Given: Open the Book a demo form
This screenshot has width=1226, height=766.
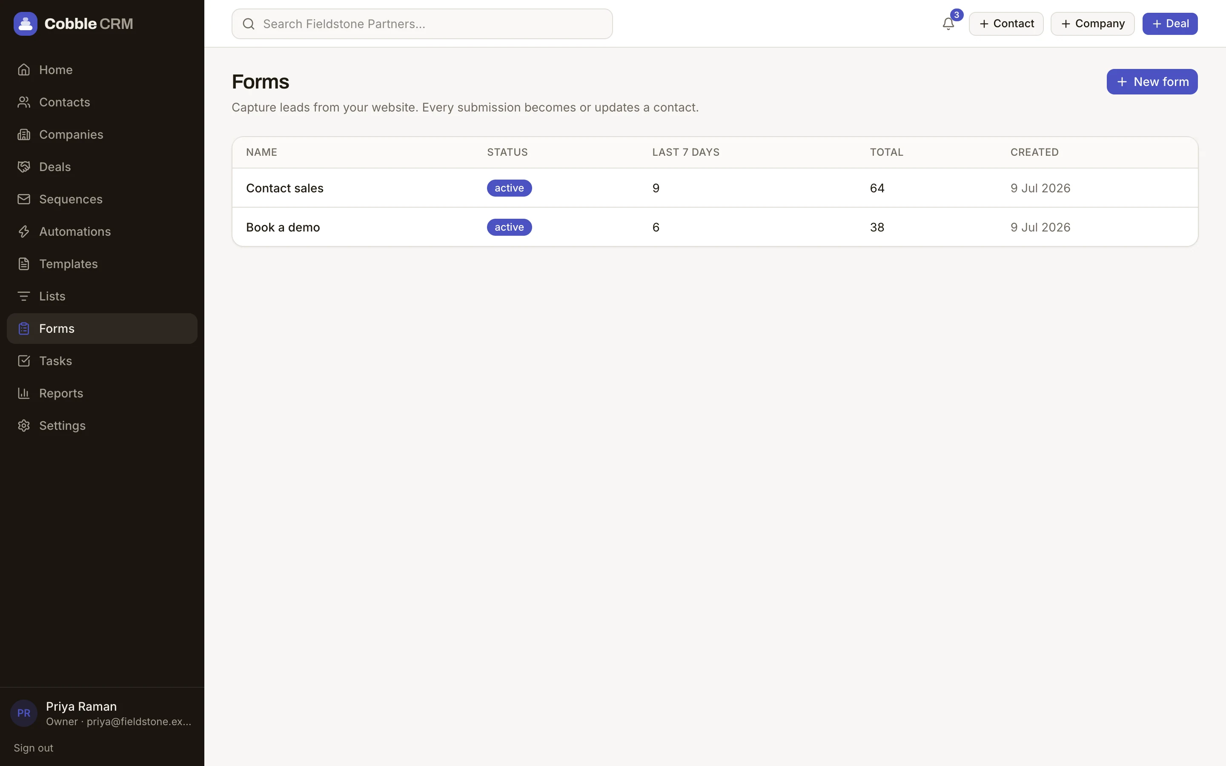Looking at the screenshot, I should click(x=283, y=227).
